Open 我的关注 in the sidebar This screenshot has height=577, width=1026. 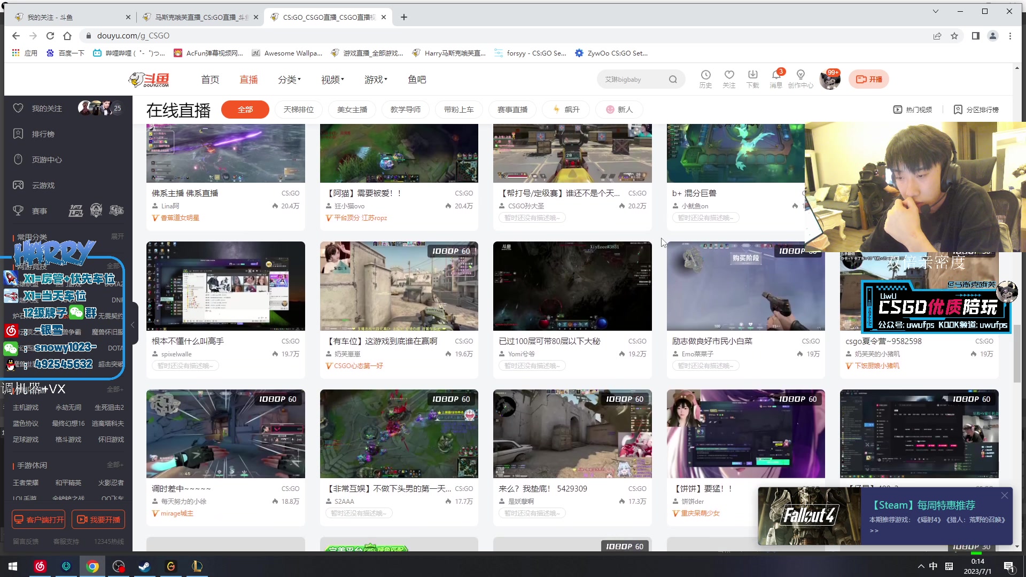pyautogui.click(x=47, y=108)
